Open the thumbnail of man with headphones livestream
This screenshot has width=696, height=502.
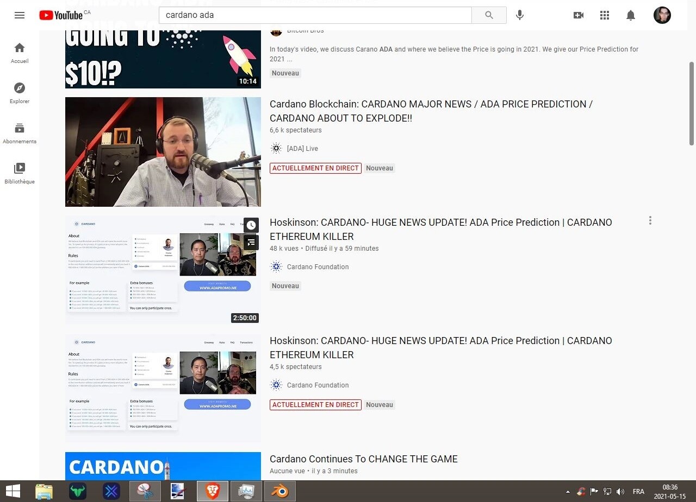(163, 152)
